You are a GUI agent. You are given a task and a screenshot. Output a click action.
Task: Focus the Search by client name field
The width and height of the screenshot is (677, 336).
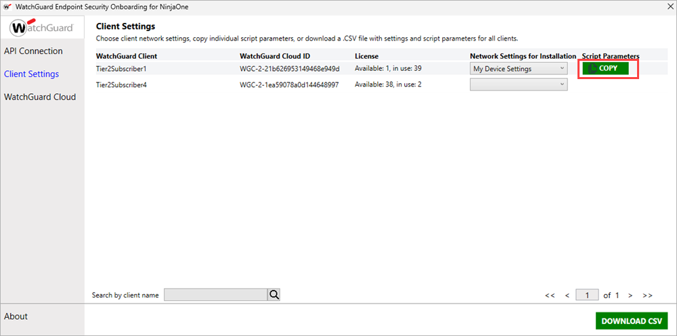click(x=216, y=295)
